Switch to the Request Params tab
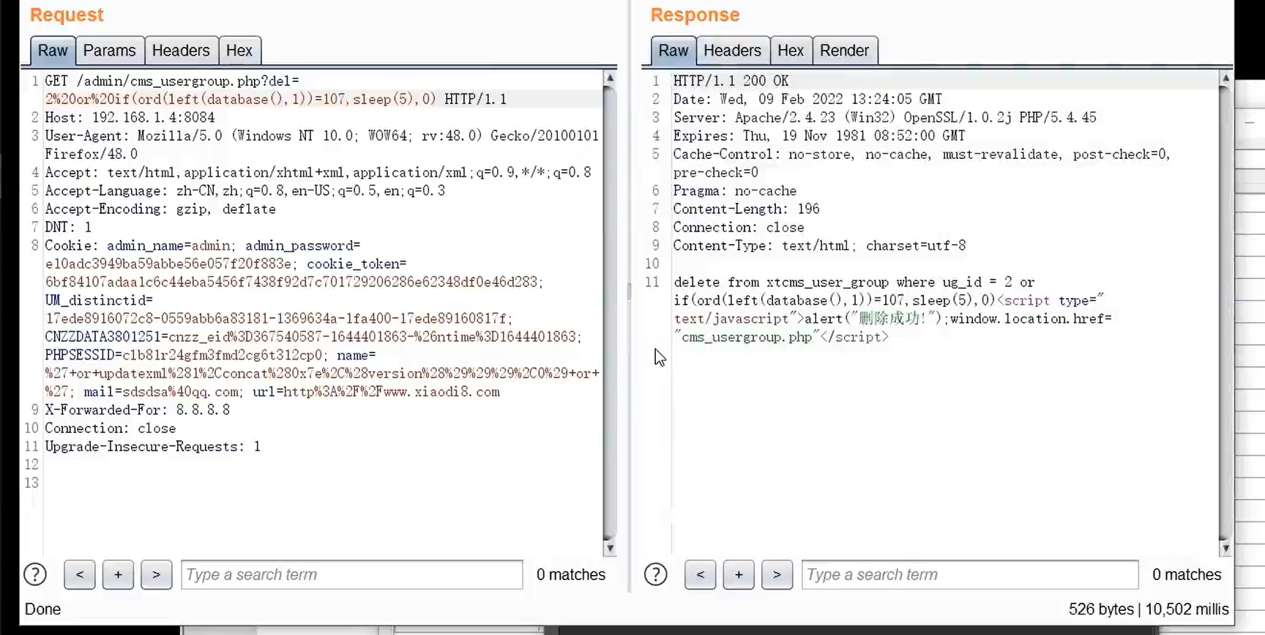Screen dimensions: 1265x635 tap(109, 51)
